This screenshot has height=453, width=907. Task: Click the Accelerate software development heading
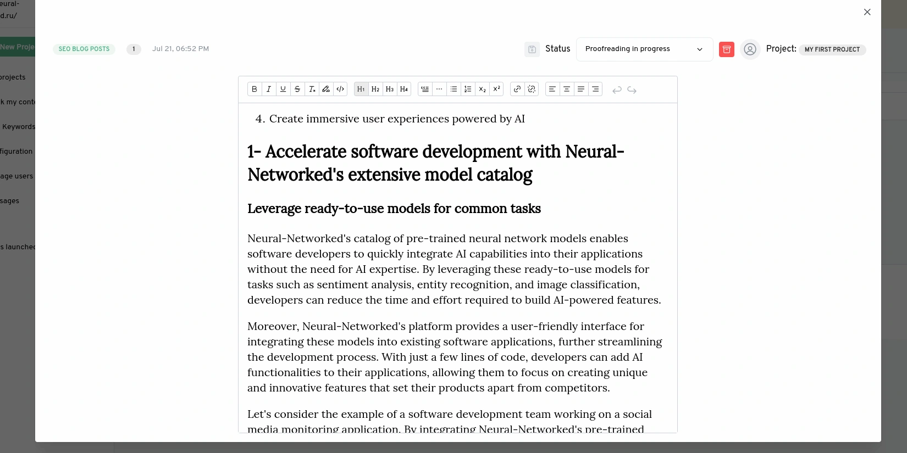pyautogui.click(x=436, y=163)
